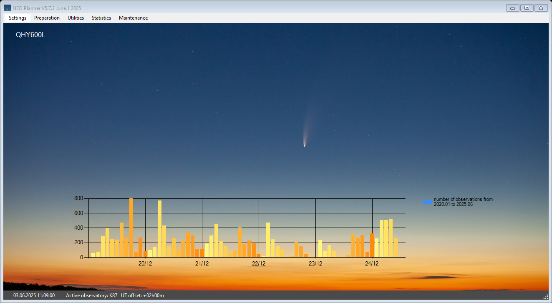Open the Maintenance menu
Screen dimensions: 552x303
tap(133, 18)
